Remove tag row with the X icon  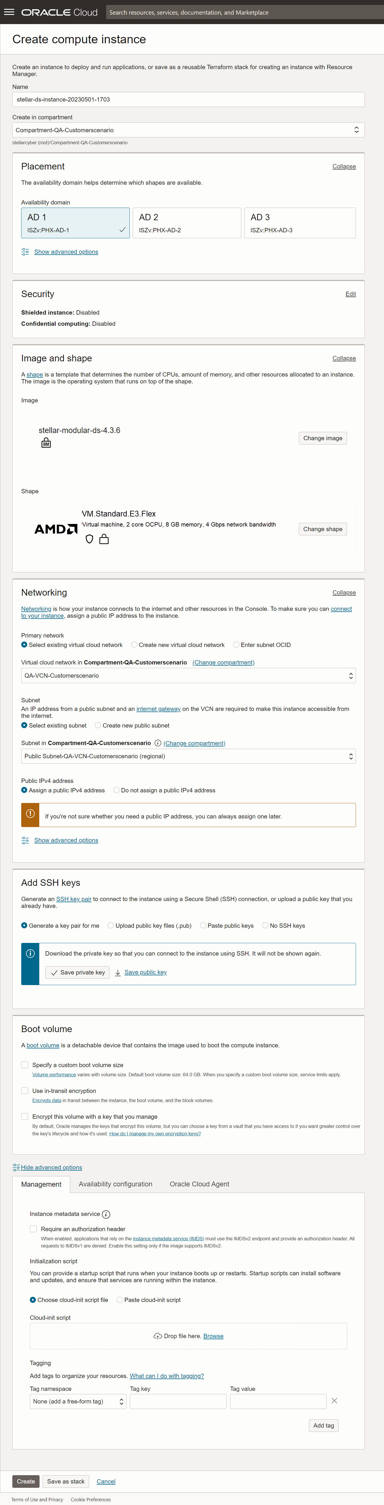pyautogui.click(x=334, y=1400)
